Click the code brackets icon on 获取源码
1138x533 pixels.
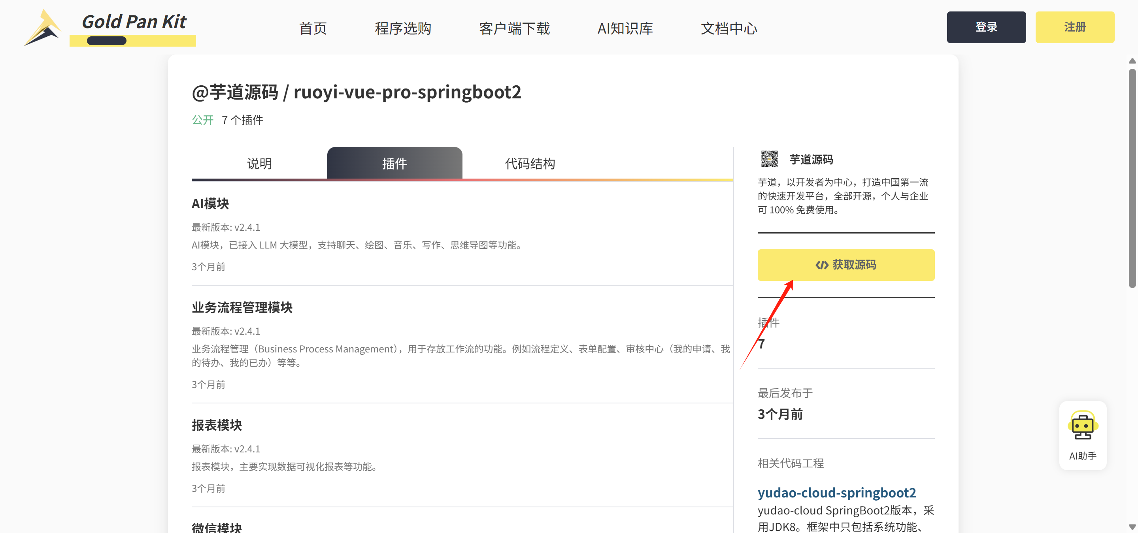pos(821,265)
